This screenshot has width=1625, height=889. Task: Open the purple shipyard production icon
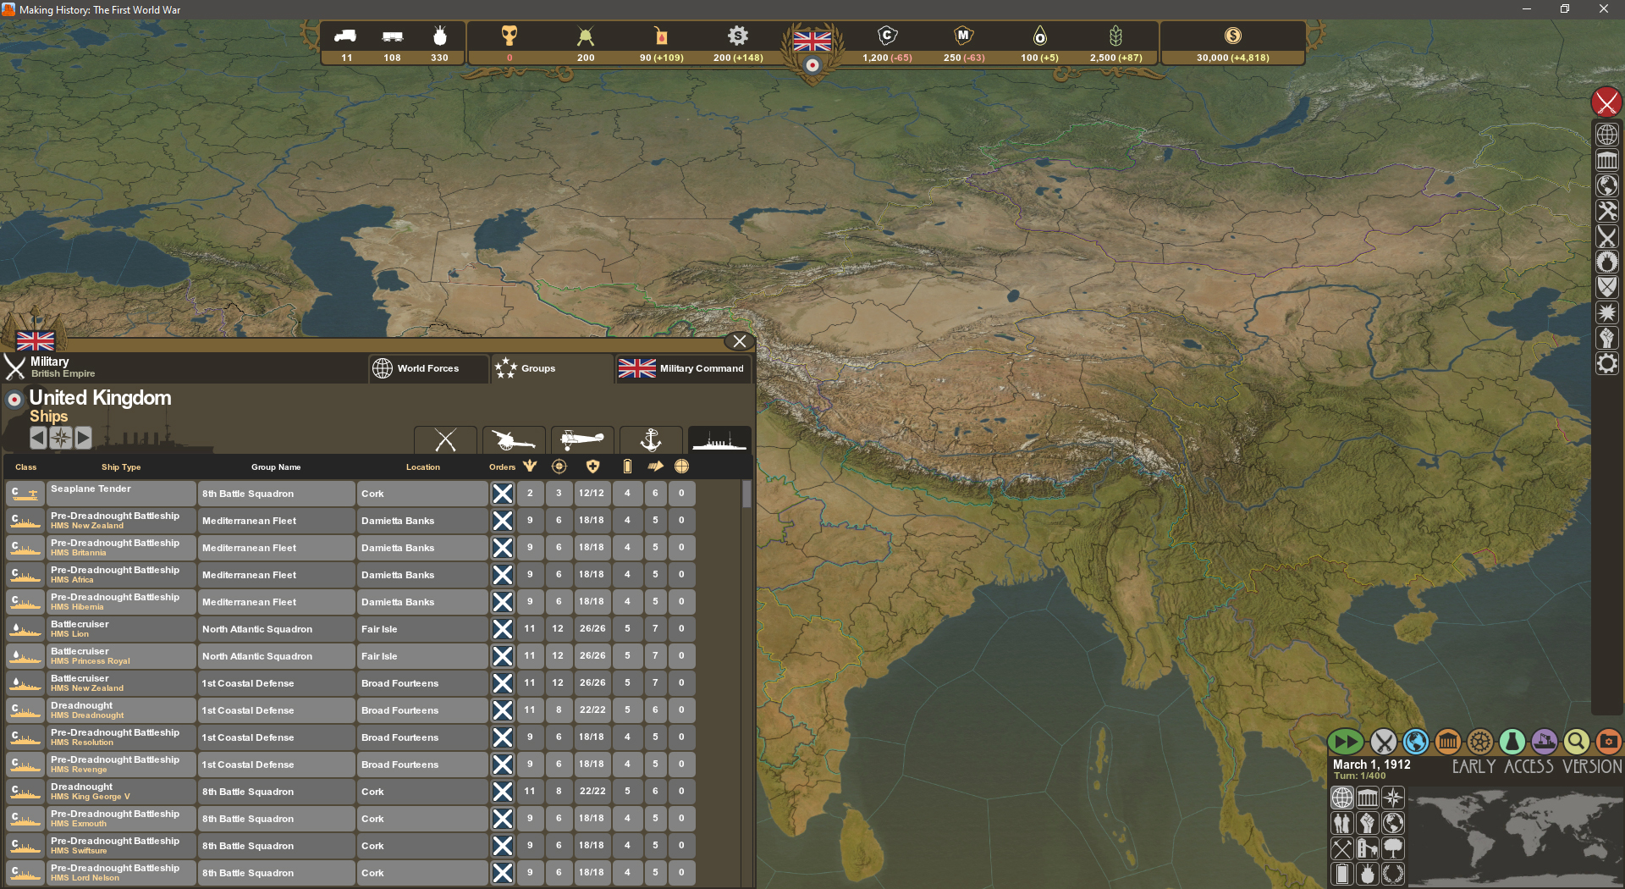[x=1544, y=743]
